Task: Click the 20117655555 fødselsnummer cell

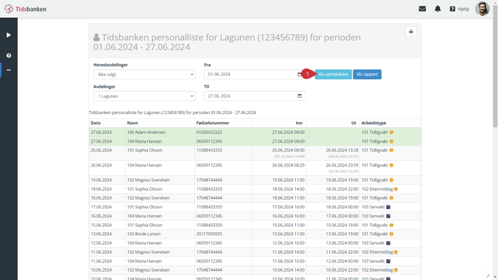Action: 209,234
